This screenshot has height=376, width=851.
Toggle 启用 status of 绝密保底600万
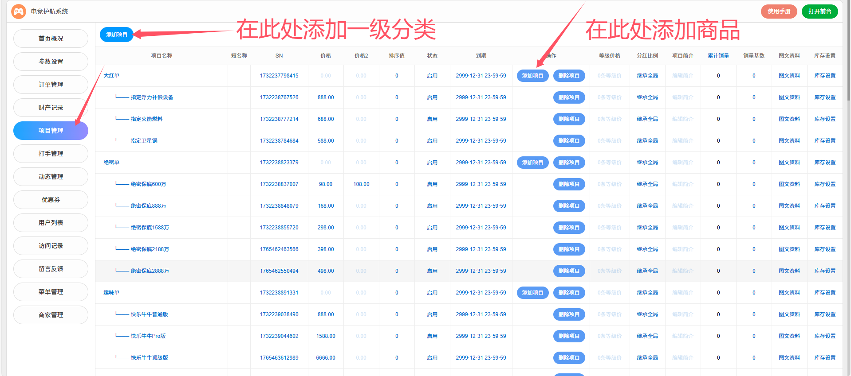click(x=432, y=184)
